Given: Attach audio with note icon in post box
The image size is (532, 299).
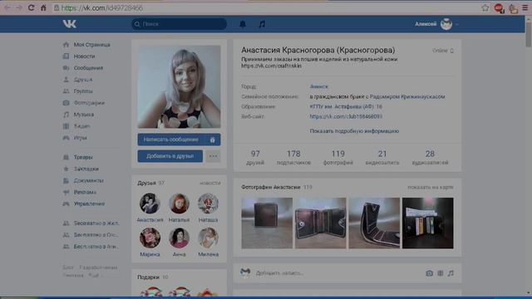Looking at the screenshot, I should point(451,273).
